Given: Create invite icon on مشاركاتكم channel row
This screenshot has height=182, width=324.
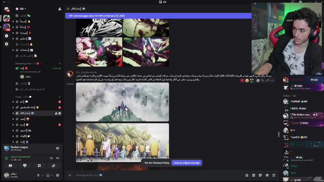Looking at the screenshot, I should coord(56,113).
